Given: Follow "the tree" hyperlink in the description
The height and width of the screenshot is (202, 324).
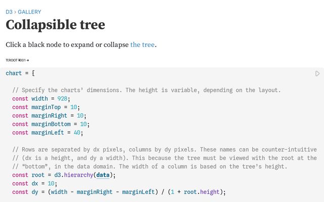Looking at the screenshot, I should (142, 45).
